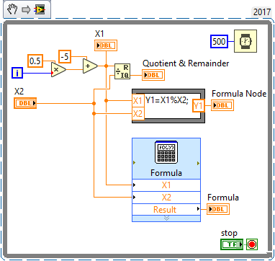Click the hand drag tool icon

[12, 9]
